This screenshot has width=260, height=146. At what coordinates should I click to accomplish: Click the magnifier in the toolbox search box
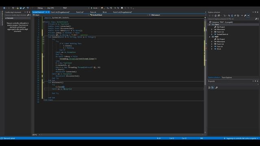pos(28,15)
